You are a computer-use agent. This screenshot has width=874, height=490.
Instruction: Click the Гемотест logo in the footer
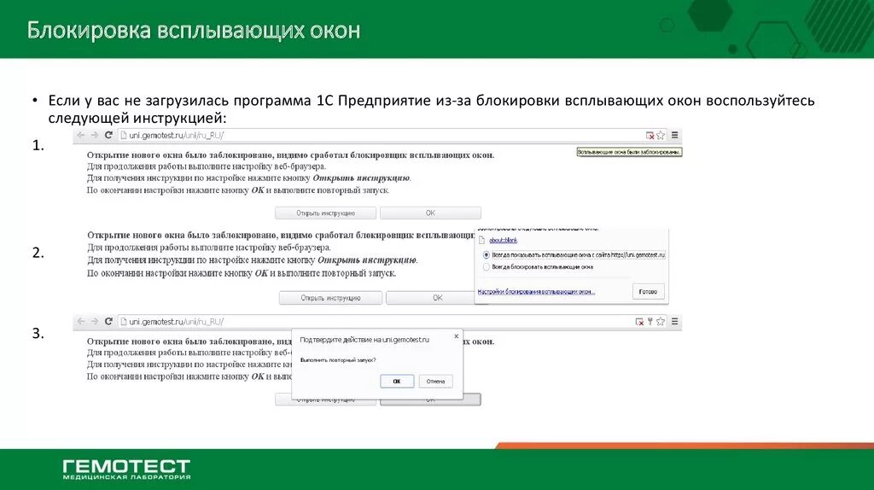(126, 470)
